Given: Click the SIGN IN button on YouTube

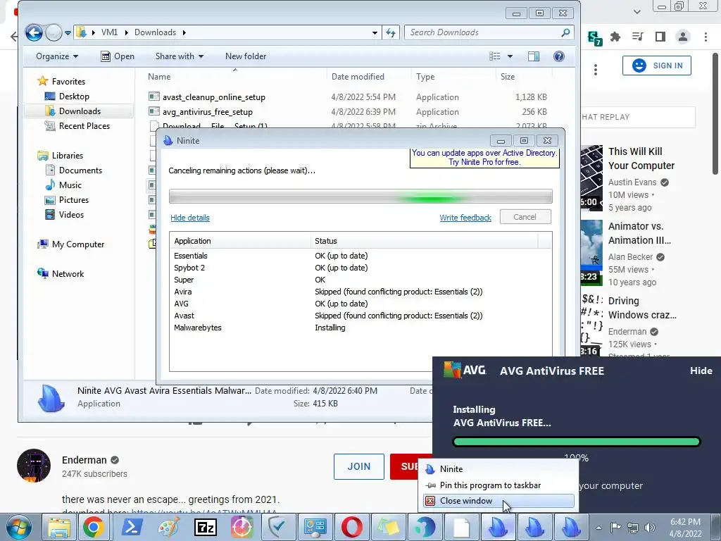Looking at the screenshot, I should pyautogui.click(x=657, y=66).
